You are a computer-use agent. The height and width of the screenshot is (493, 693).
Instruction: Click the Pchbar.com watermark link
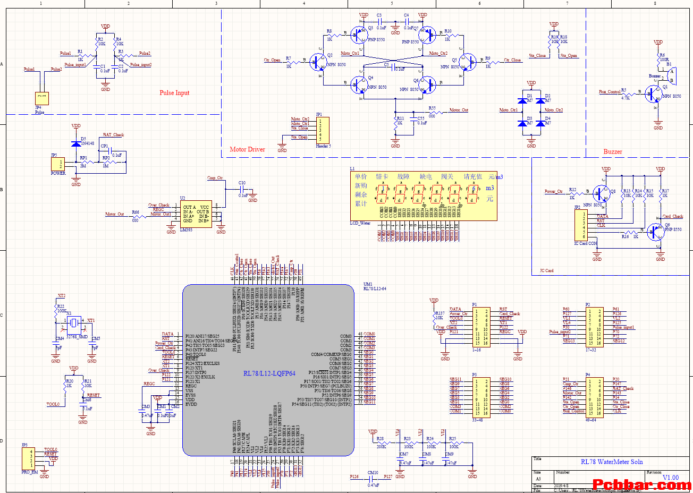coord(642,484)
